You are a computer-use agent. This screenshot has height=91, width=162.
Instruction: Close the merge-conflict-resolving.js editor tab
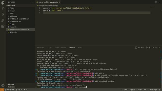point(59,2)
